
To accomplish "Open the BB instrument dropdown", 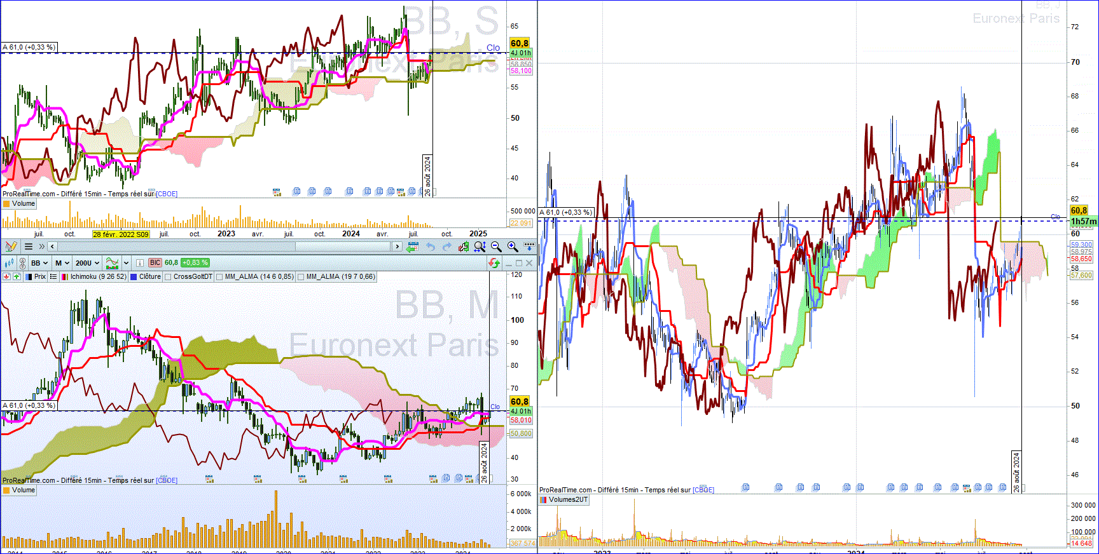I will (x=39, y=263).
